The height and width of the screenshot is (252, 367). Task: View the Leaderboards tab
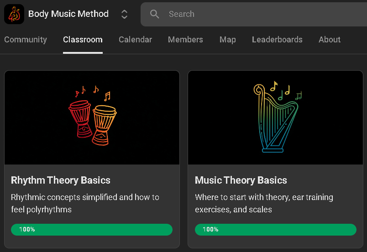277,40
